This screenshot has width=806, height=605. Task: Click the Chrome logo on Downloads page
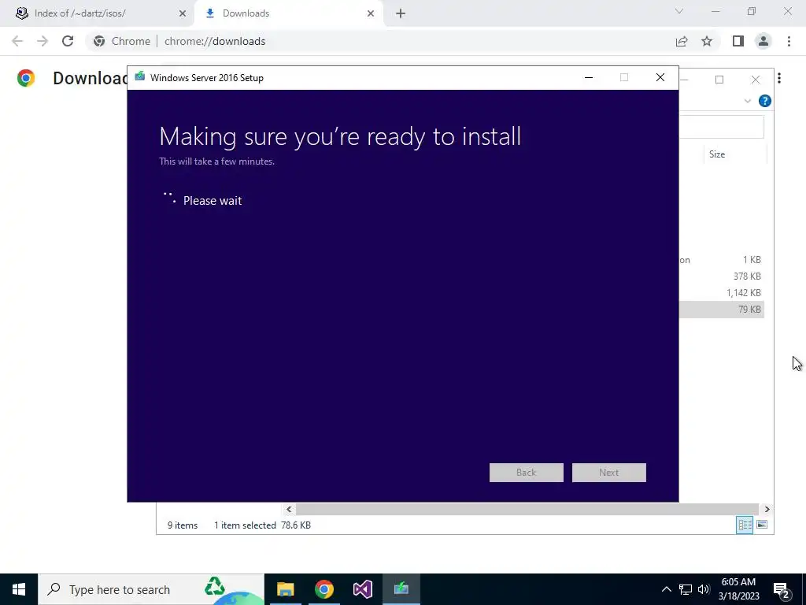click(x=26, y=78)
